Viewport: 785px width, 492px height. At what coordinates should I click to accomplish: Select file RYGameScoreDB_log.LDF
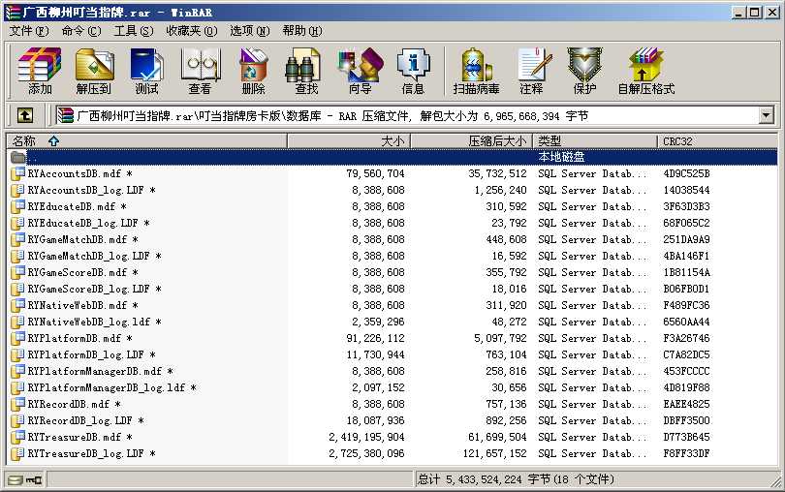[x=94, y=289]
